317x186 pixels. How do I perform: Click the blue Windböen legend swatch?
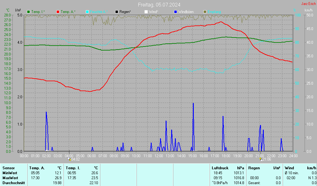click(x=176, y=12)
